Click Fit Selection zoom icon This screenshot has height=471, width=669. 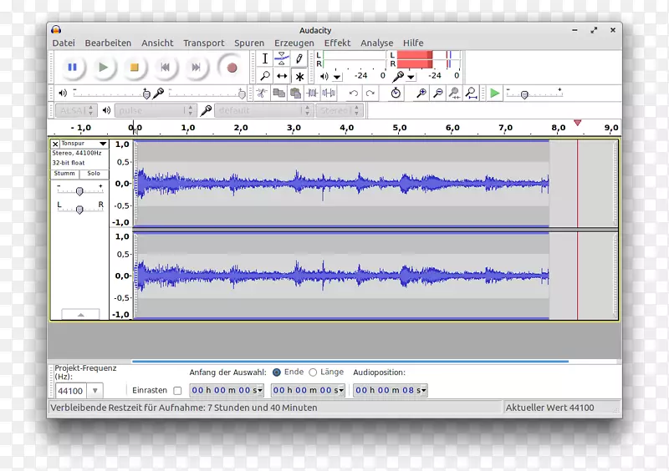point(454,93)
